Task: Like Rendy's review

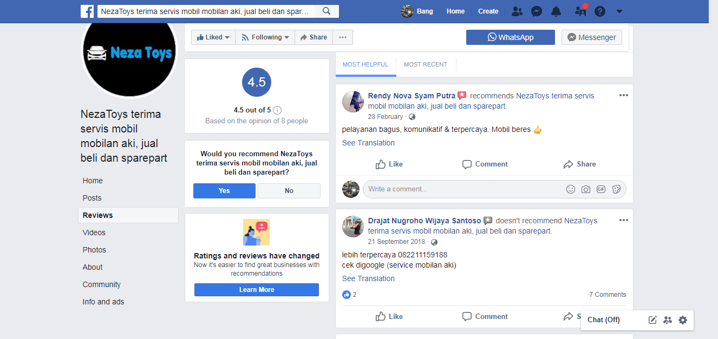Action: [x=389, y=164]
